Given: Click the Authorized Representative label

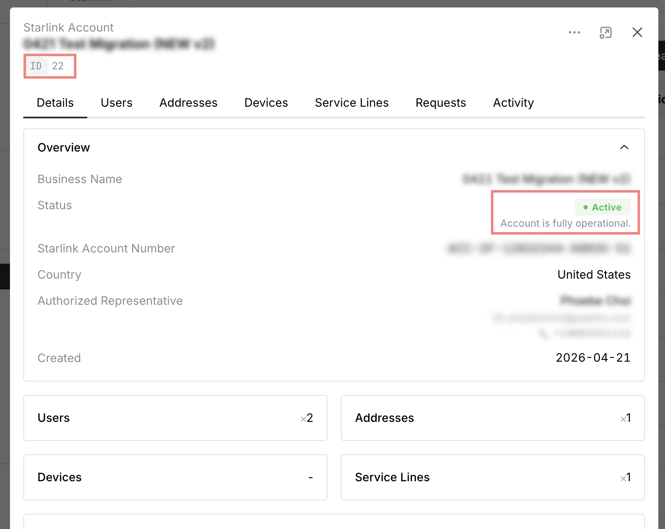Looking at the screenshot, I should tap(110, 301).
